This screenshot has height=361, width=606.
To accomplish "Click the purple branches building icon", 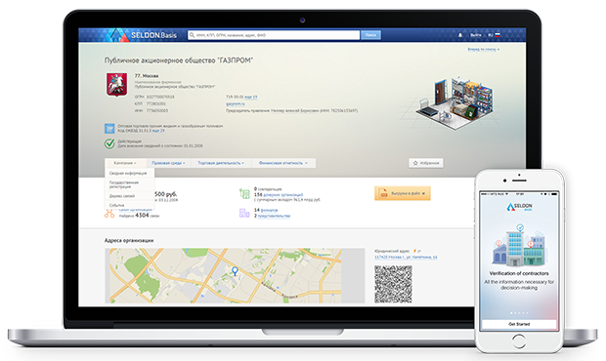I will click(x=244, y=213).
